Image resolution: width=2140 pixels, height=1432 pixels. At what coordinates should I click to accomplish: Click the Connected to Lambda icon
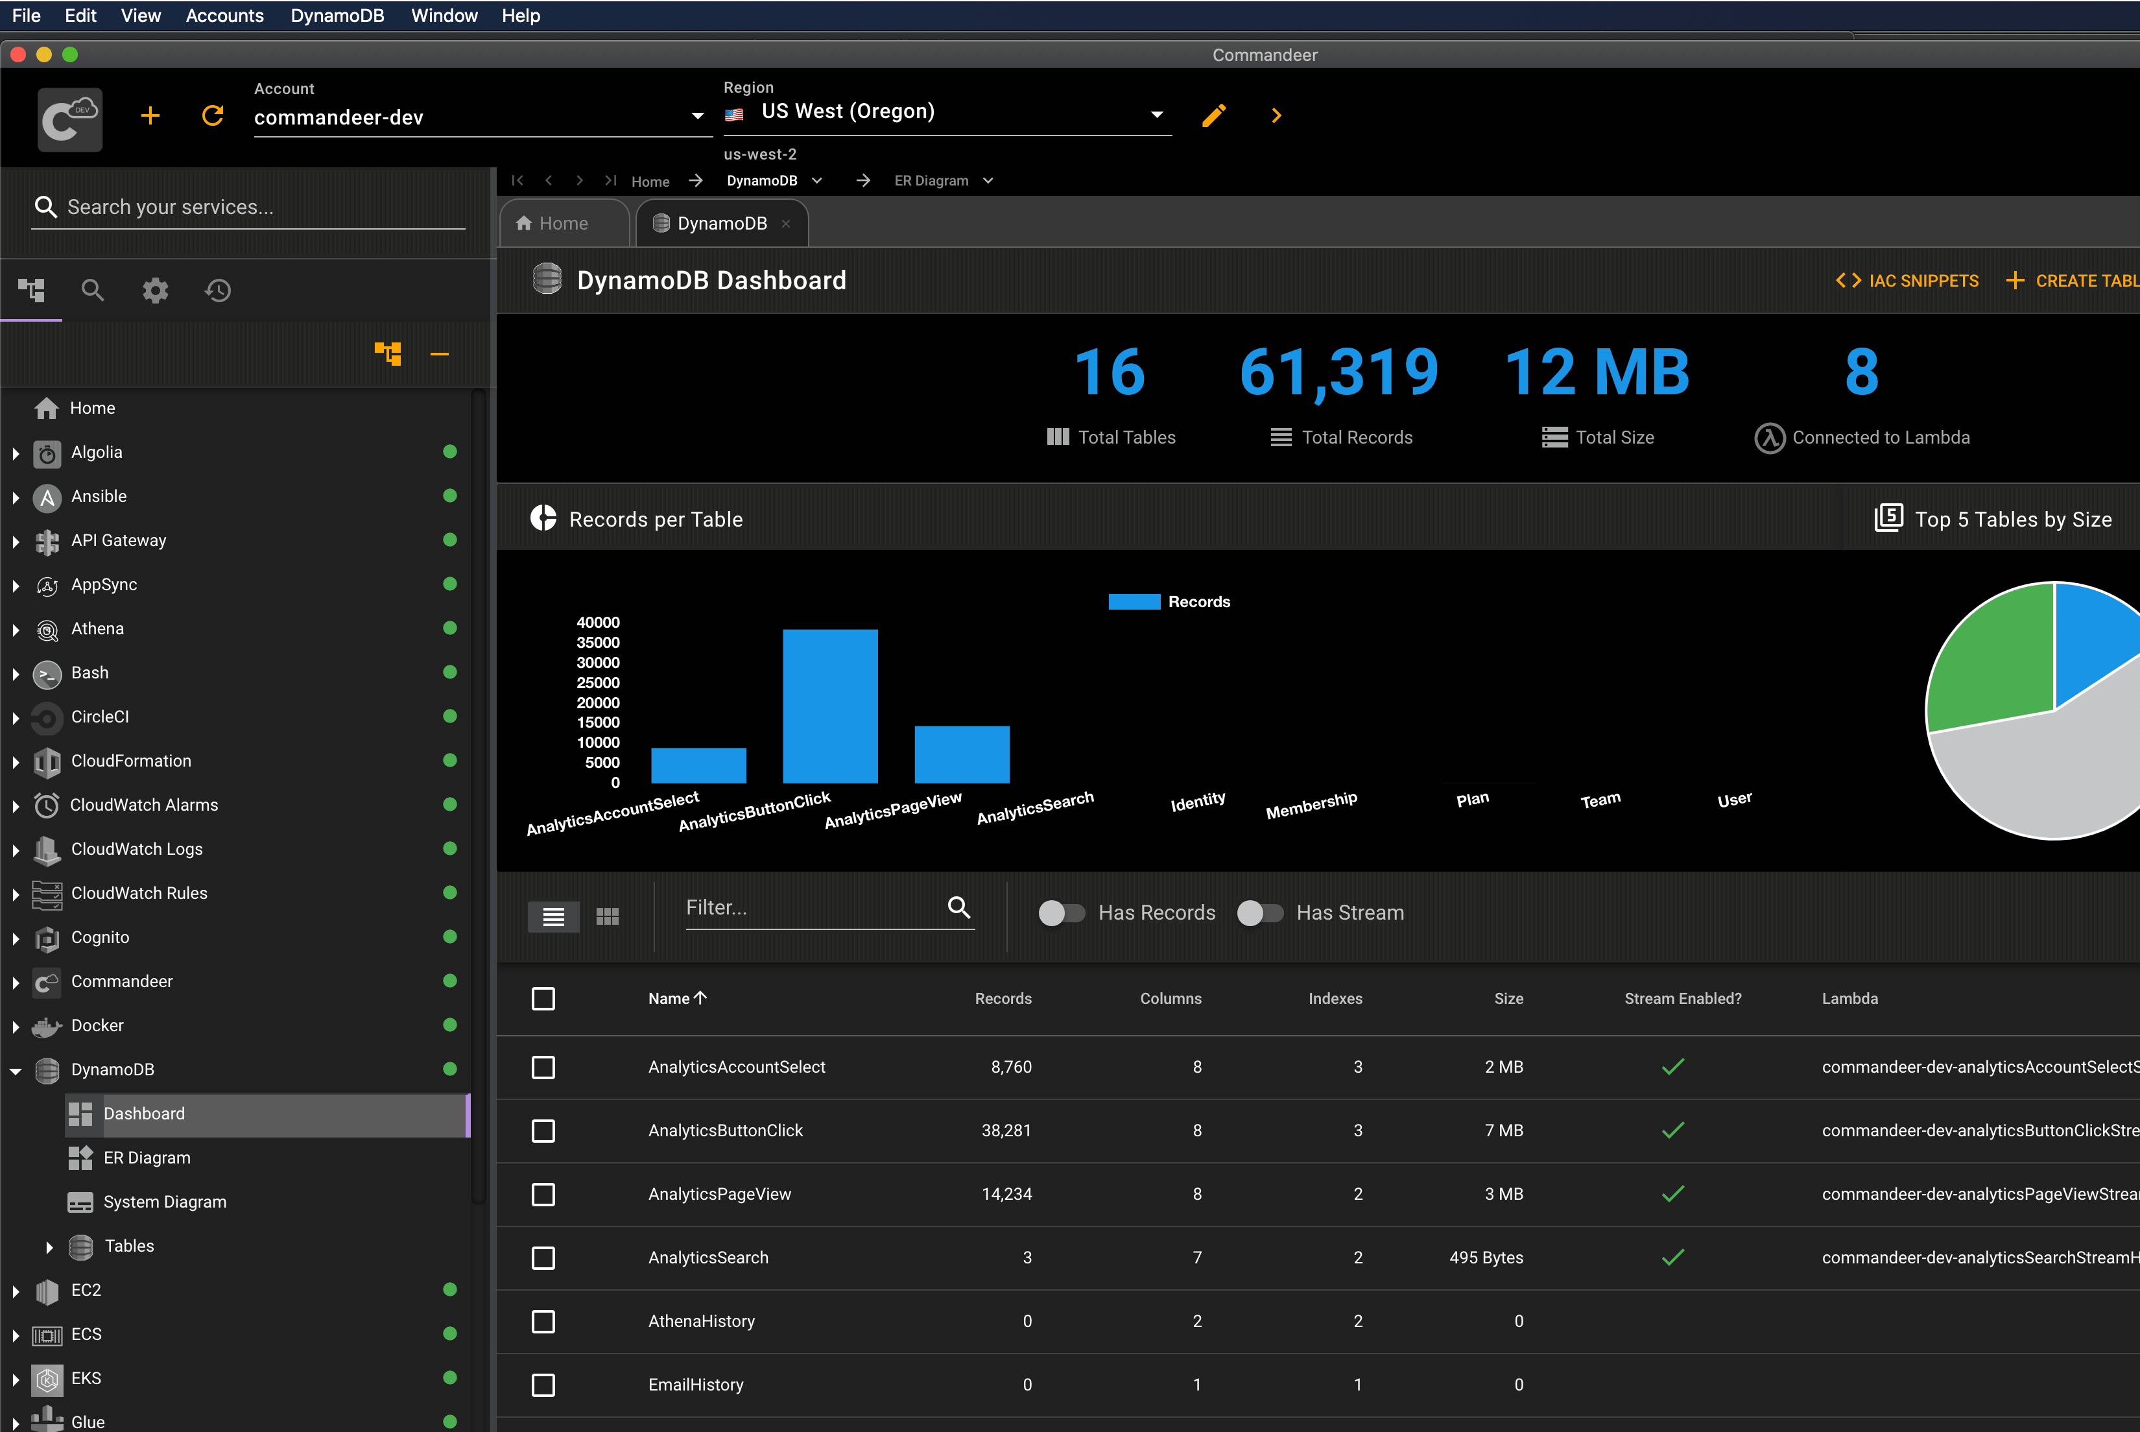[1769, 438]
